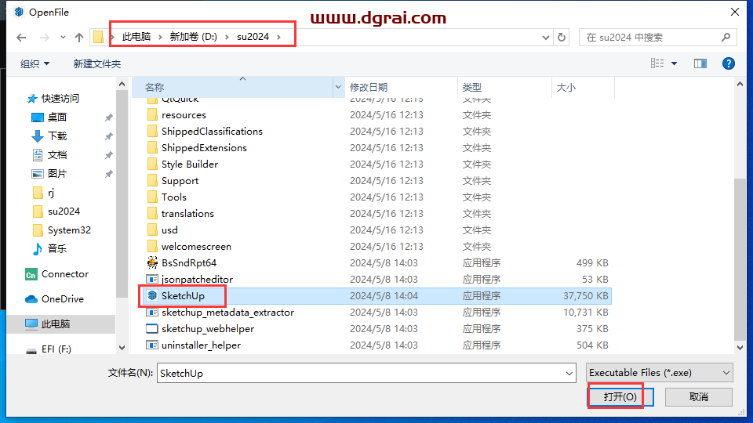Select the Support folder
The width and height of the screenshot is (753, 423).
tap(180, 181)
